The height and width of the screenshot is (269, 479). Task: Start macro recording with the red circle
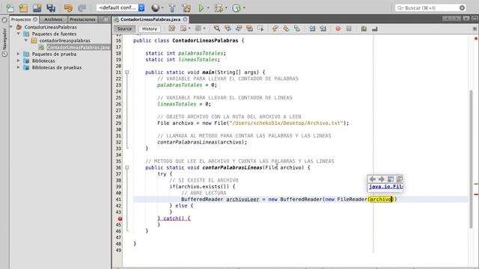338,28
